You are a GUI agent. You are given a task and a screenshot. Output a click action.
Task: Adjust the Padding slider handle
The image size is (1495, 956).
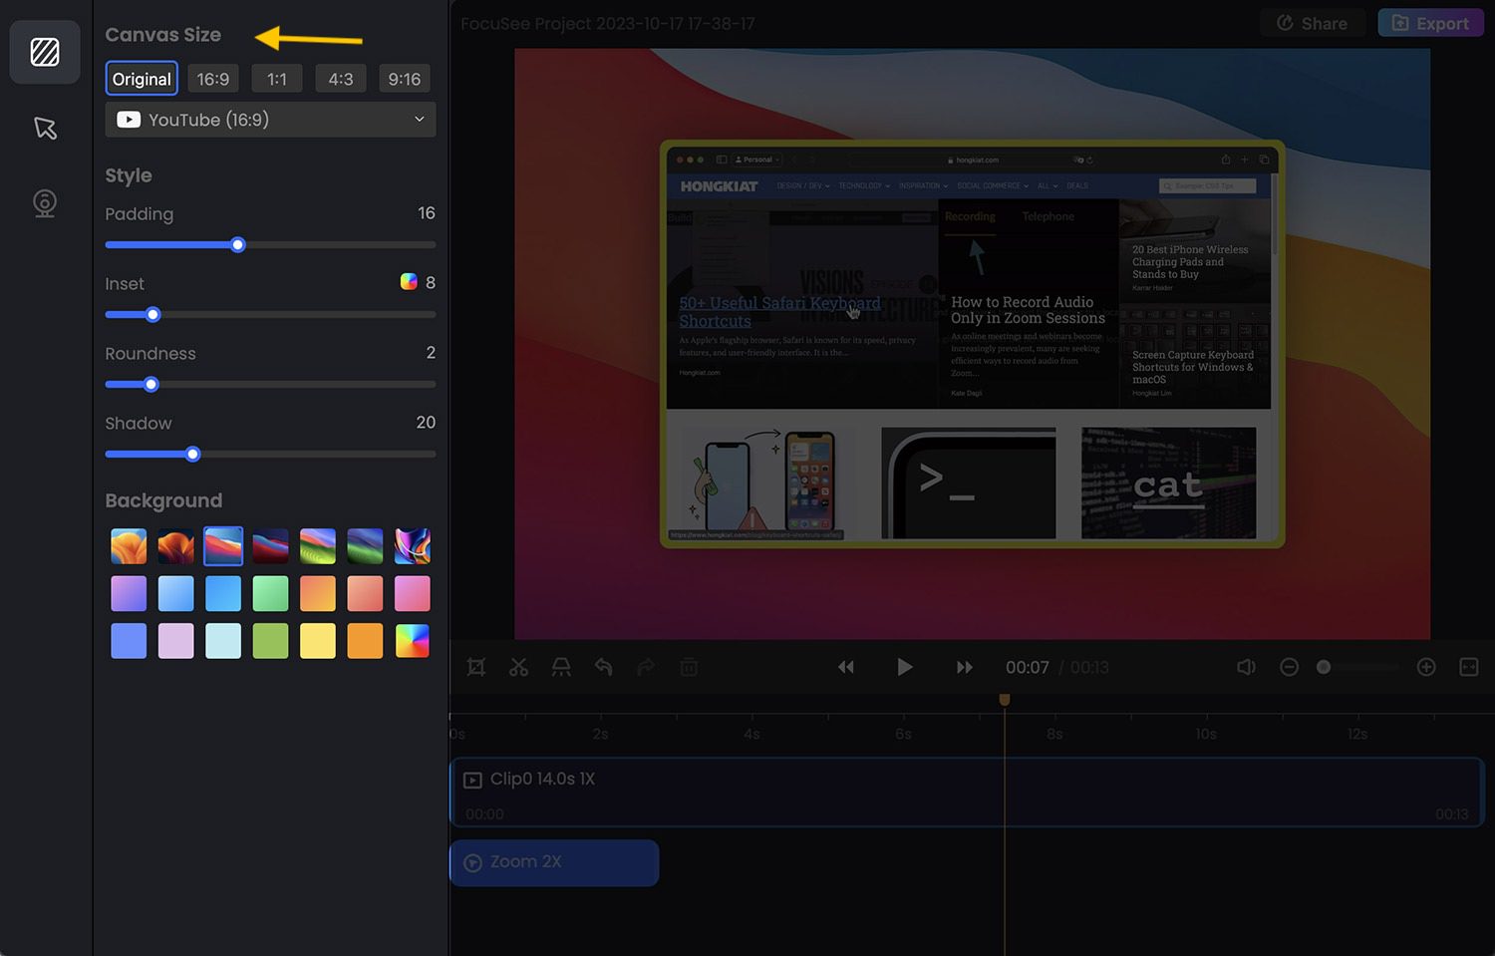tap(238, 245)
